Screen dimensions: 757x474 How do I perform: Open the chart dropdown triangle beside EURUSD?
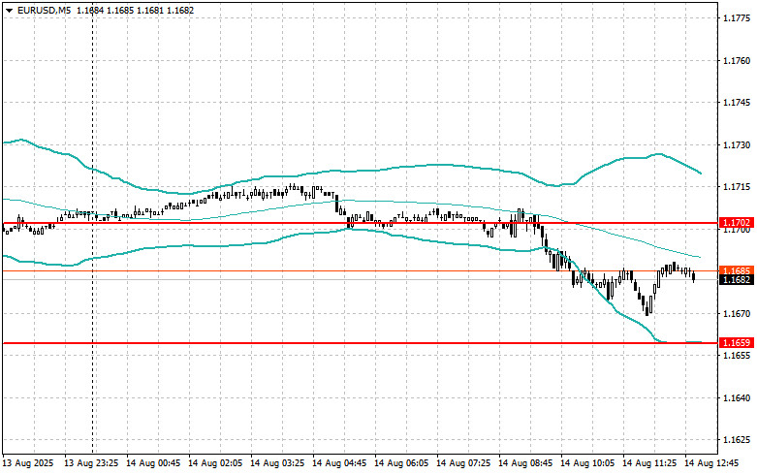tap(9, 10)
